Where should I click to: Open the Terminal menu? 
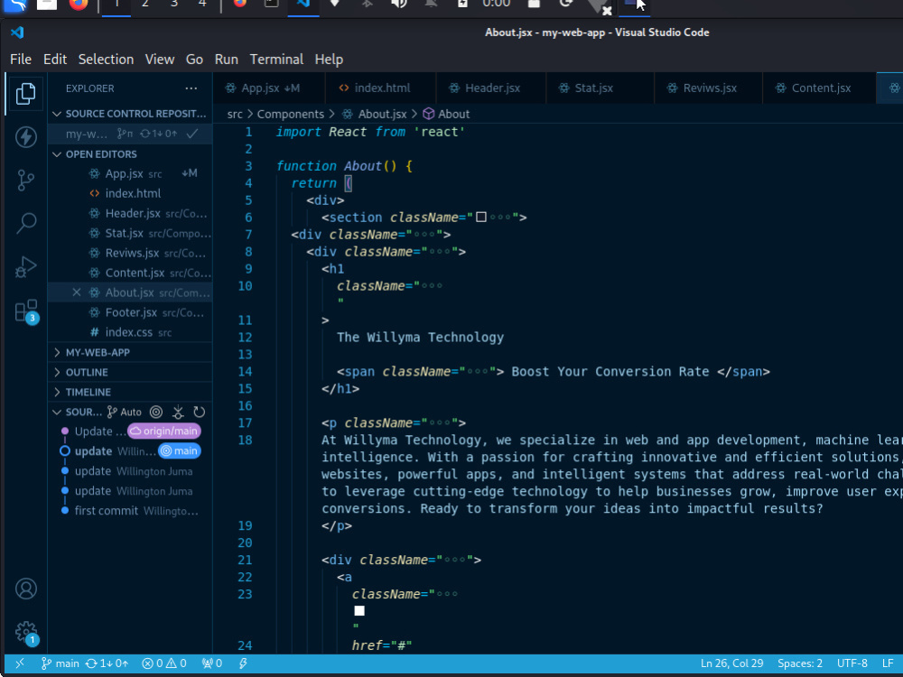276,60
